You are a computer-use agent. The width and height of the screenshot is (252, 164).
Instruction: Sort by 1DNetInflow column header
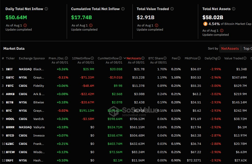click(81, 58)
